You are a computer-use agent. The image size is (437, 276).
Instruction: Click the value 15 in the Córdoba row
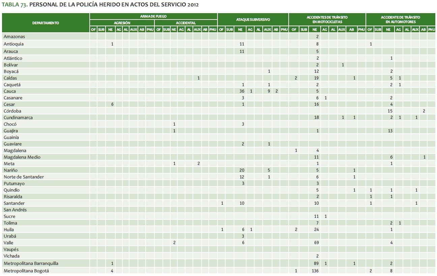point(390,111)
